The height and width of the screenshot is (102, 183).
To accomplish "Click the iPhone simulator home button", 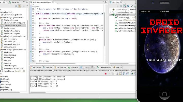I will 164,94.
